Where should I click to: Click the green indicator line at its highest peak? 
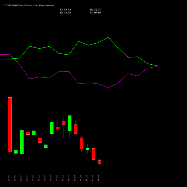point(108,37)
